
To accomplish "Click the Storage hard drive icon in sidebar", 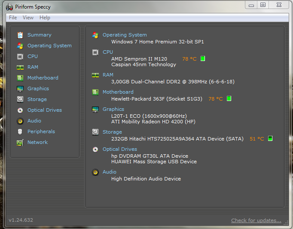I will (x=20, y=99).
